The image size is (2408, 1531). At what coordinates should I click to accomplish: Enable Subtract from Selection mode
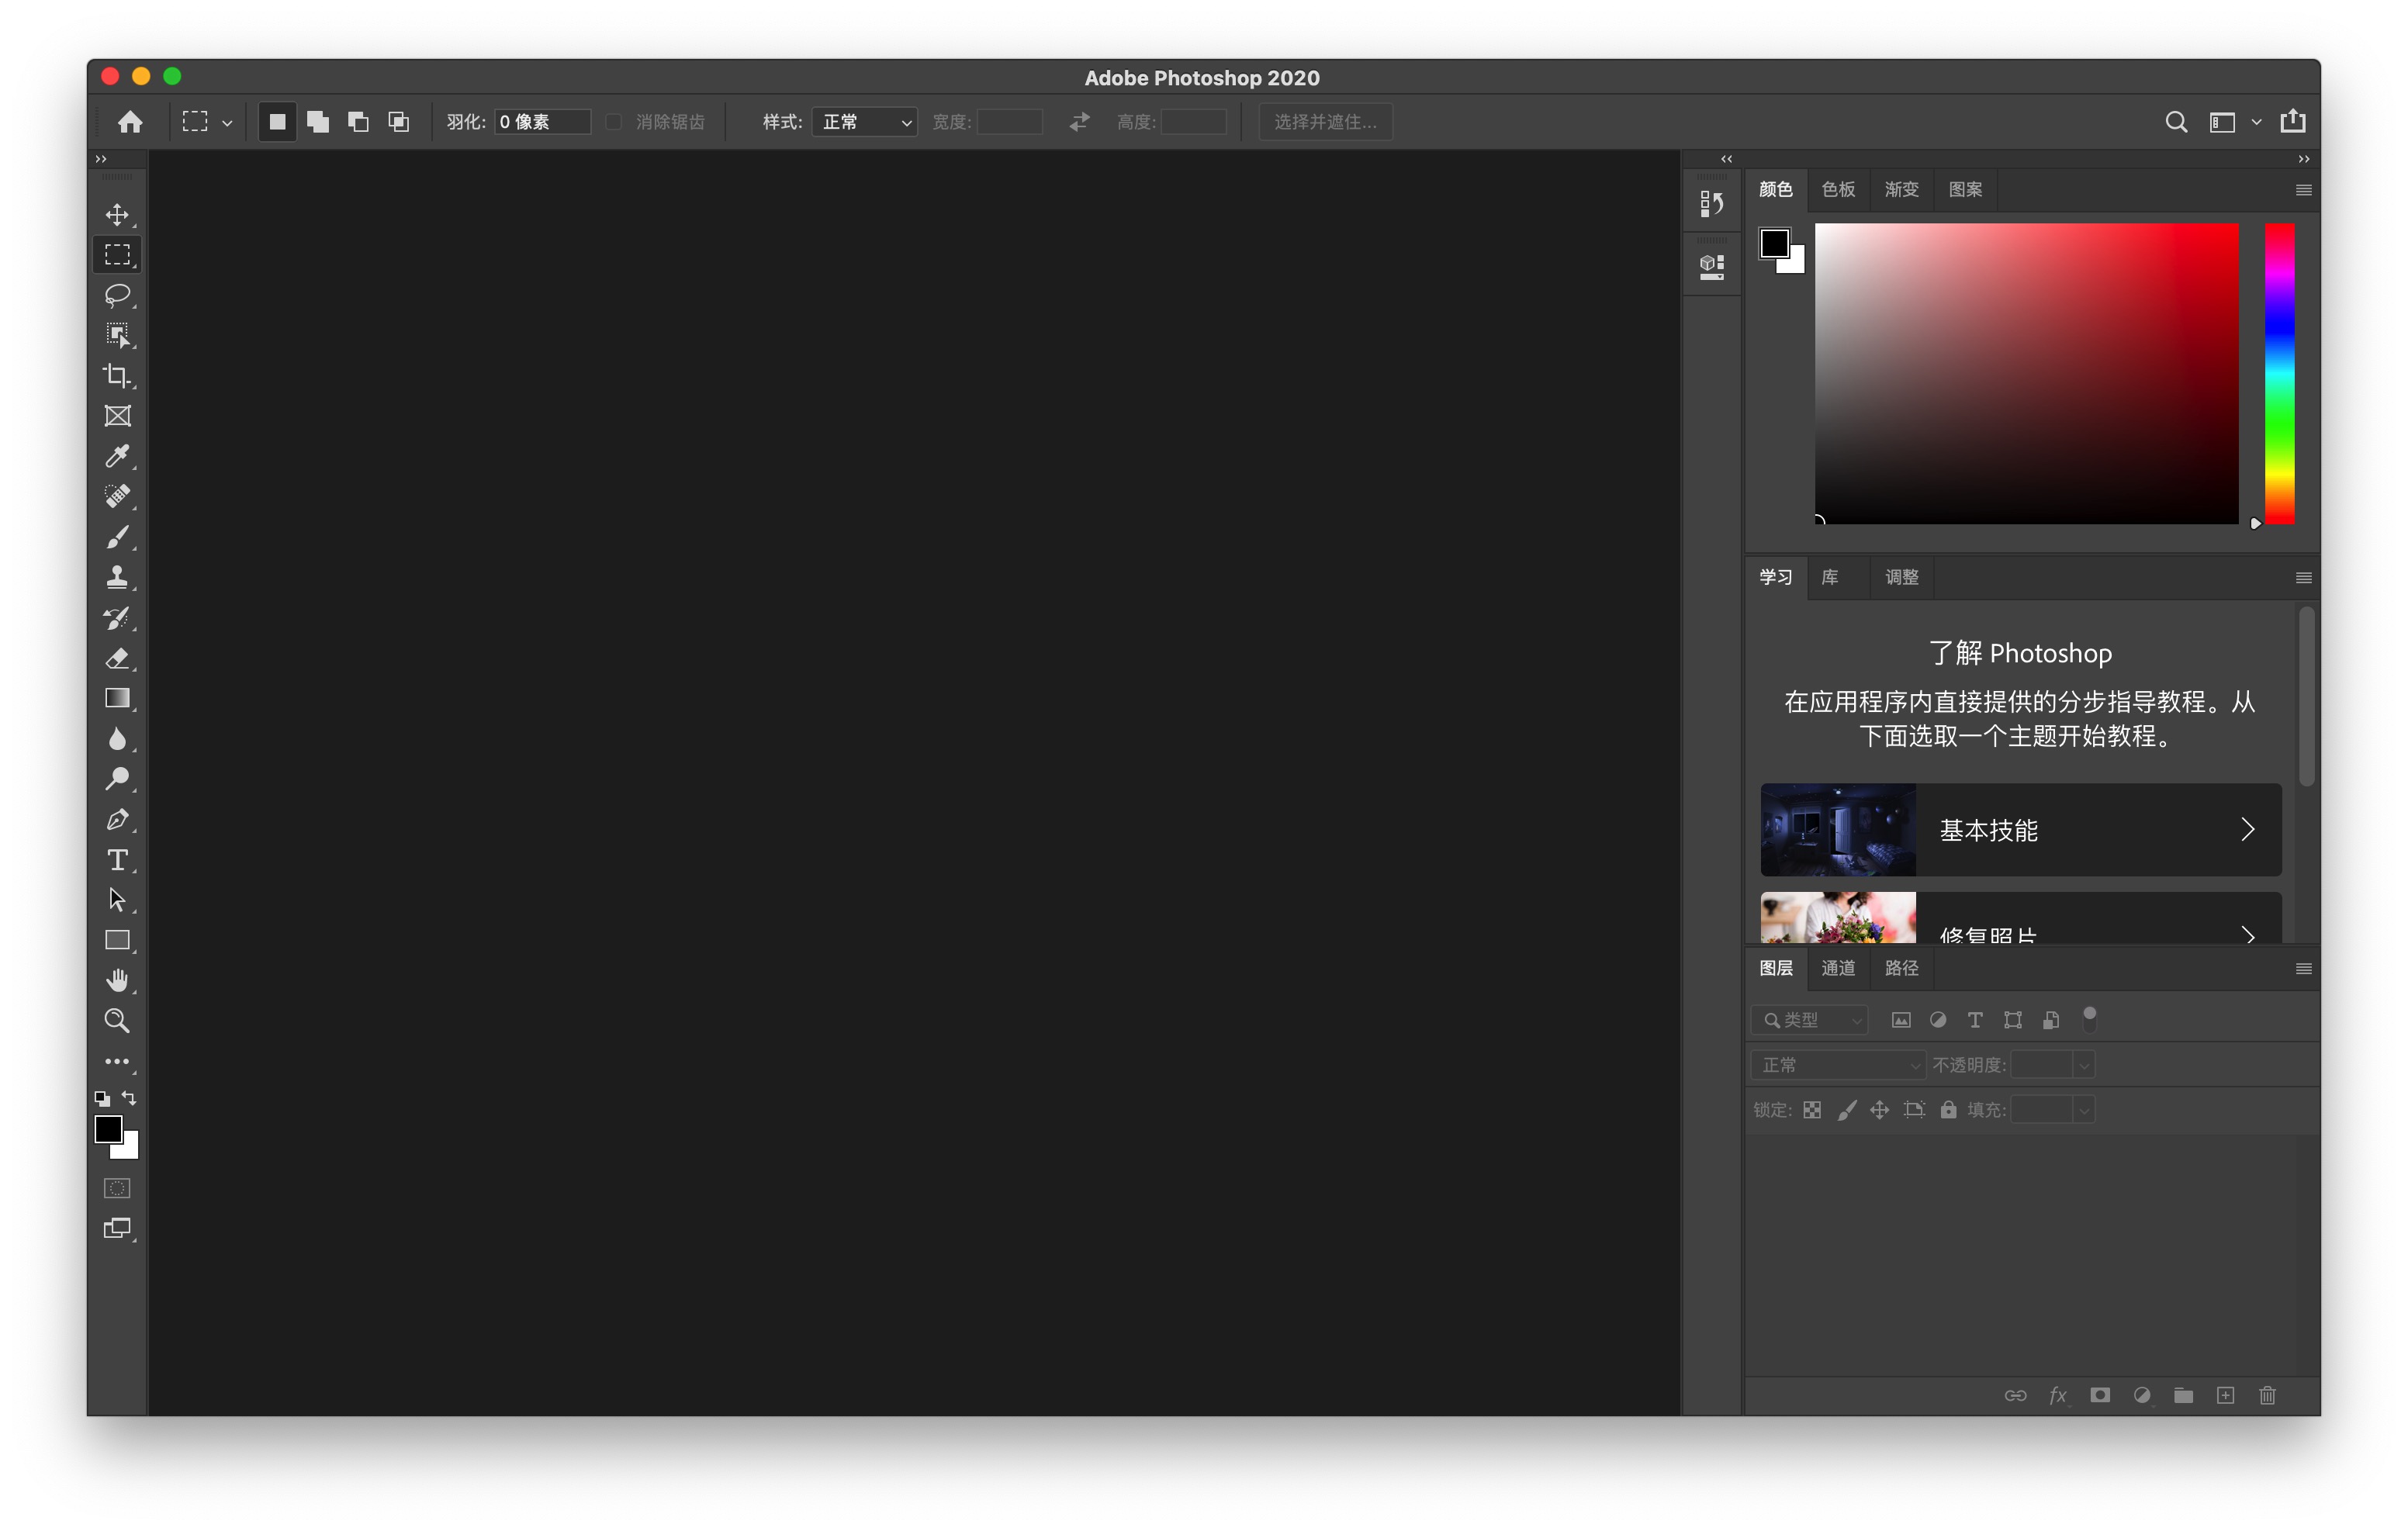[x=358, y=122]
